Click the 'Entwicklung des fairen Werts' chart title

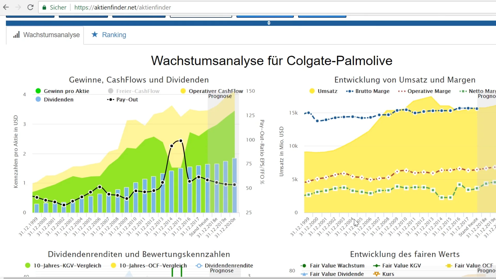point(405,254)
